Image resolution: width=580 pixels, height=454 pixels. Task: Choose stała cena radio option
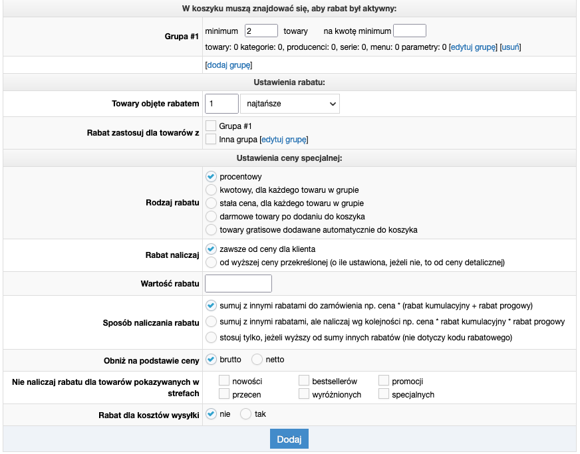tap(211, 203)
